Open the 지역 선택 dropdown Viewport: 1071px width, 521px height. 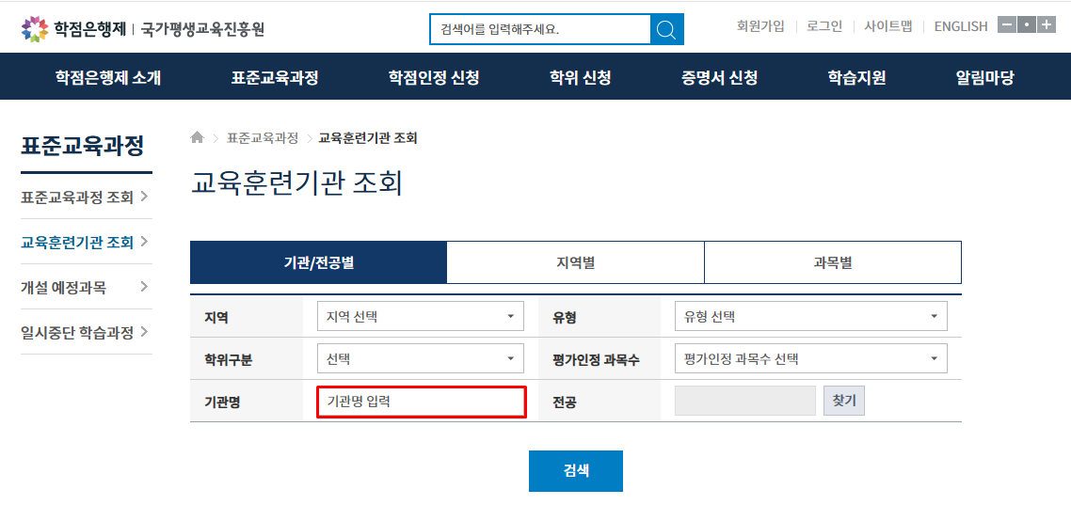[421, 316]
